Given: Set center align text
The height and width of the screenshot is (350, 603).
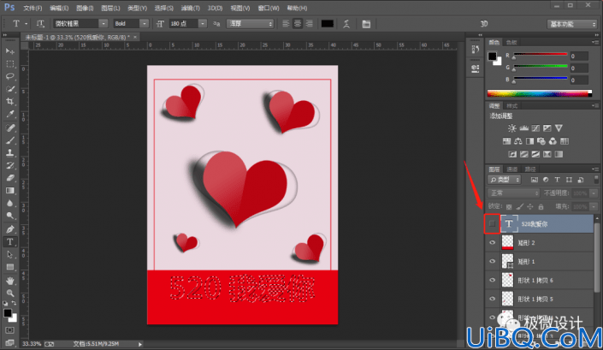Looking at the screenshot, I should (x=298, y=24).
